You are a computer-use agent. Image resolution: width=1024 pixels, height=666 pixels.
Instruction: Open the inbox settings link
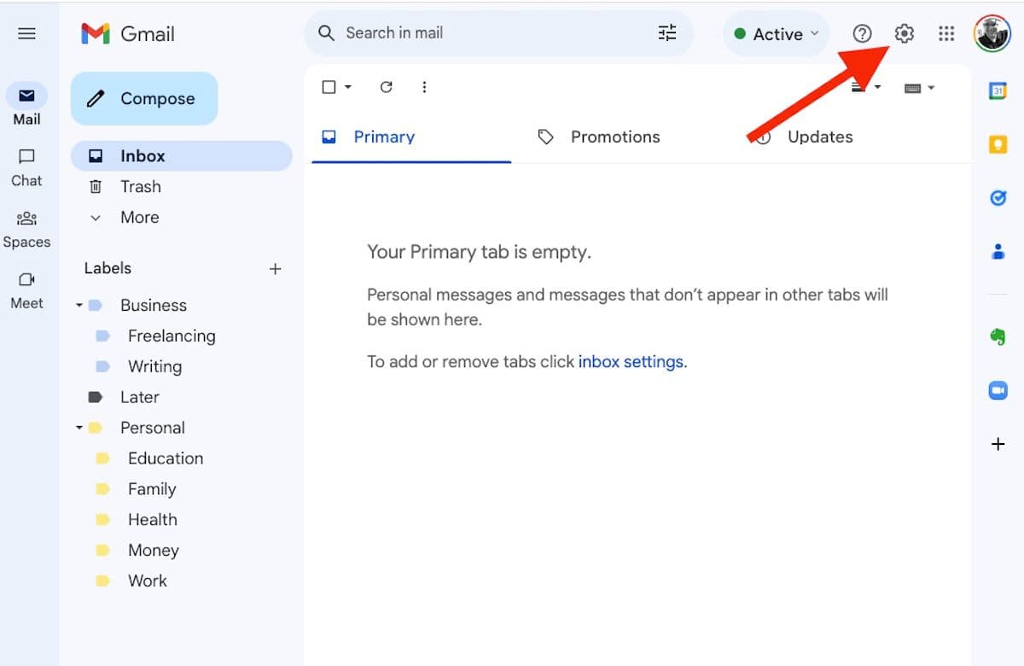click(x=631, y=361)
